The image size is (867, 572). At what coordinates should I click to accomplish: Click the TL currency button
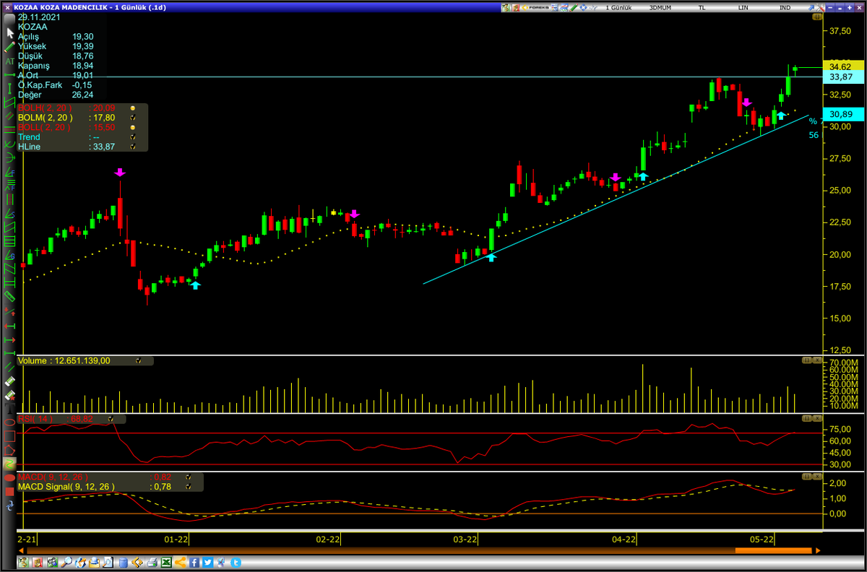click(700, 7)
